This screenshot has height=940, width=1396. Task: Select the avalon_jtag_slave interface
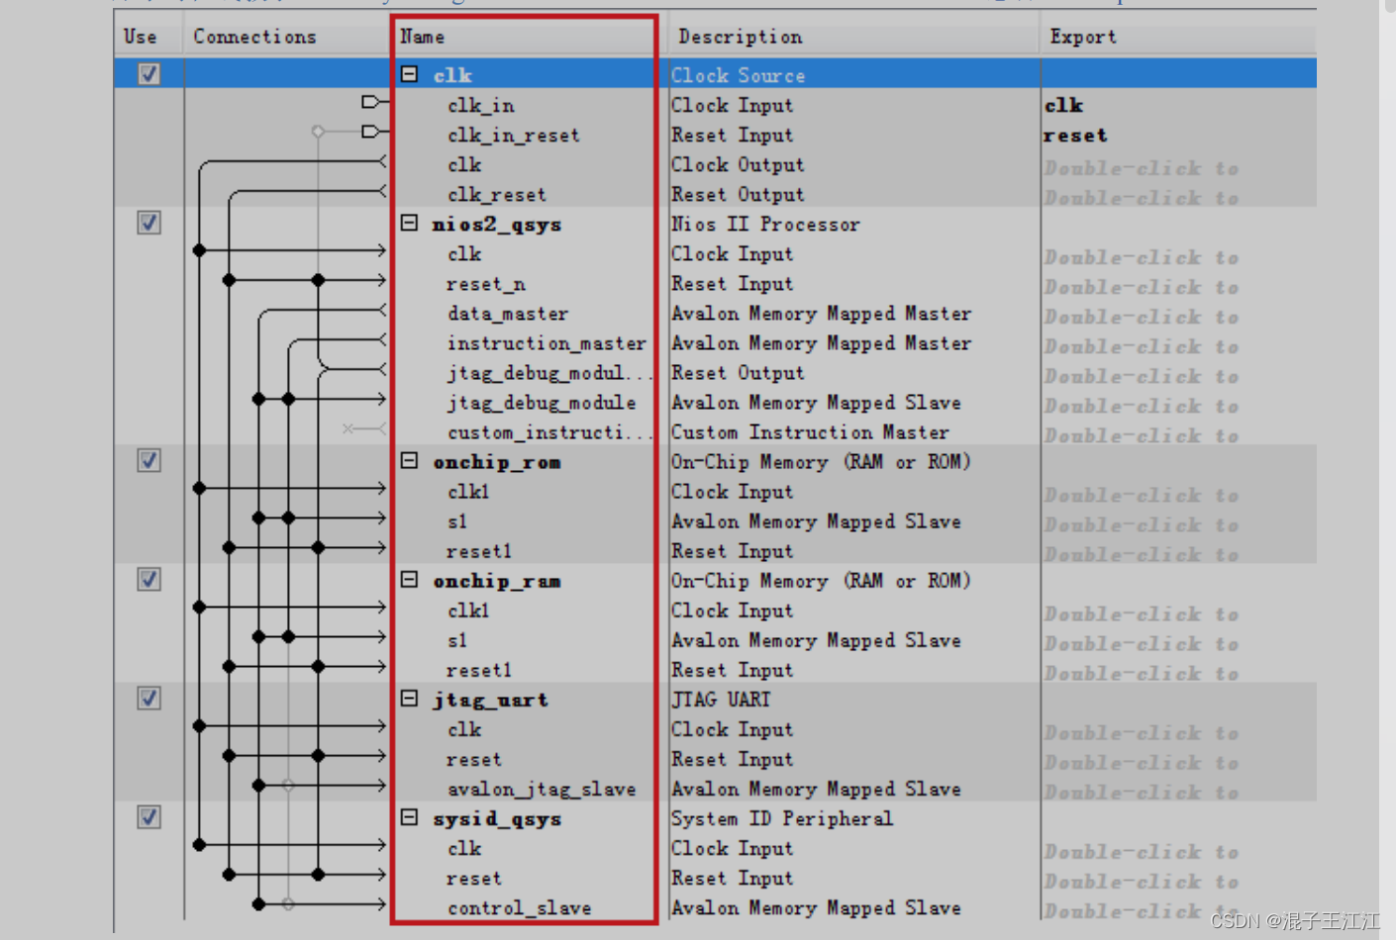pyautogui.click(x=542, y=789)
